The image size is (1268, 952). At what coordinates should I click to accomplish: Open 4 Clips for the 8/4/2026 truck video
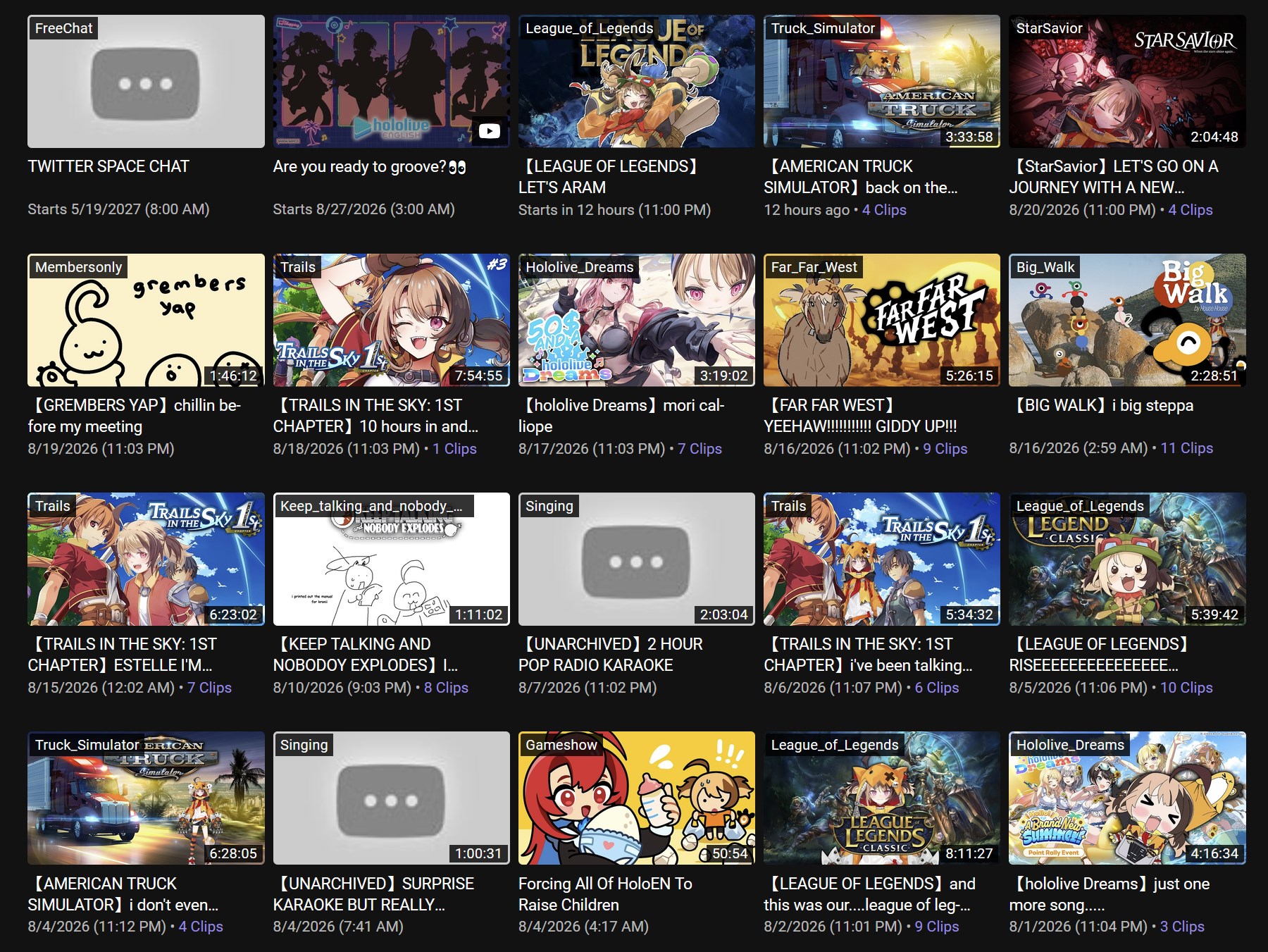click(x=201, y=927)
